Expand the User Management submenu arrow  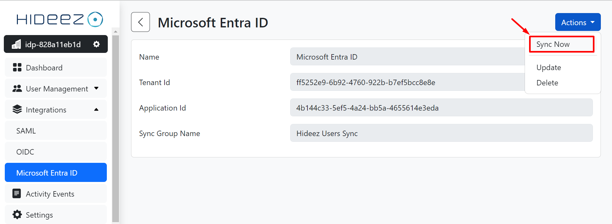[96, 89]
